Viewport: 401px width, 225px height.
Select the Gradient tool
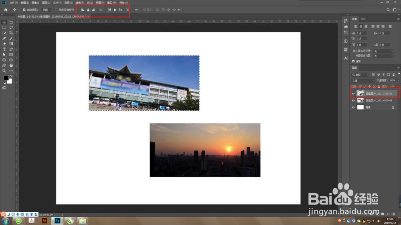pyautogui.click(x=11, y=44)
